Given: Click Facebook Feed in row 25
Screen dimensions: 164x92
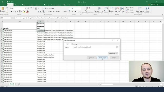Looking at the screenshot, I should tap(41, 82).
